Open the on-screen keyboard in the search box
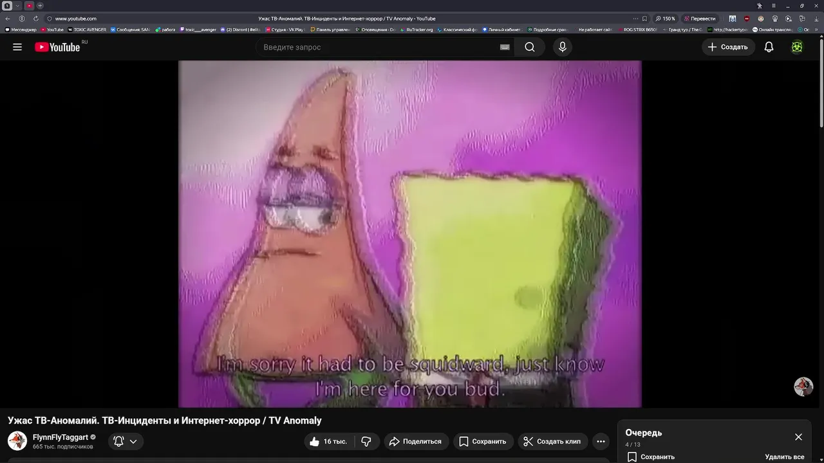This screenshot has width=824, height=463. 505,47
